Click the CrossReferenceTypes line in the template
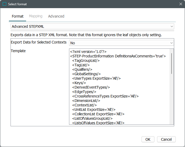The image size is (185, 147). tap(105, 96)
